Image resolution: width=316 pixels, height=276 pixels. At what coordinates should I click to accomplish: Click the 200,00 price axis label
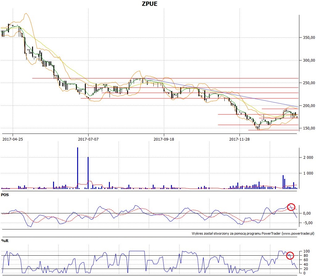tap(309, 105)
